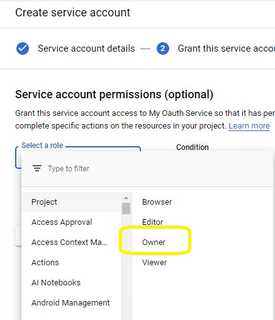Click the Service account permissions (optional) heading
275x320 pixels.
click(114, 94)
